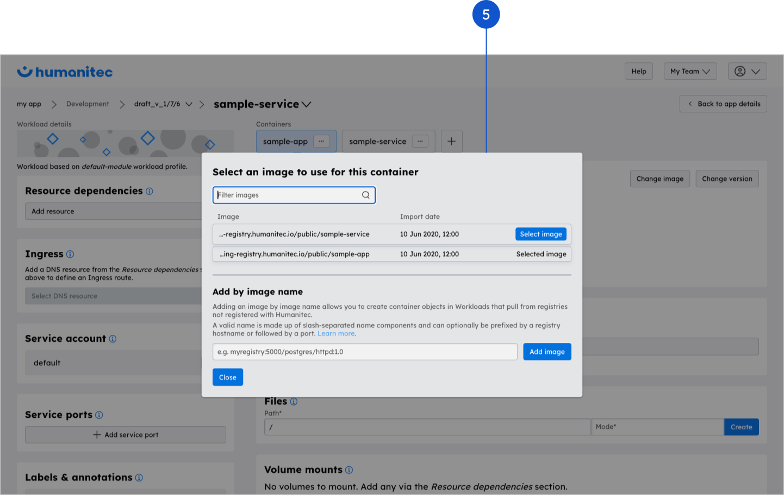This screenshot has width=784, height=495.
Task: Click the image name text field
Action: click(x=364, y=352)
